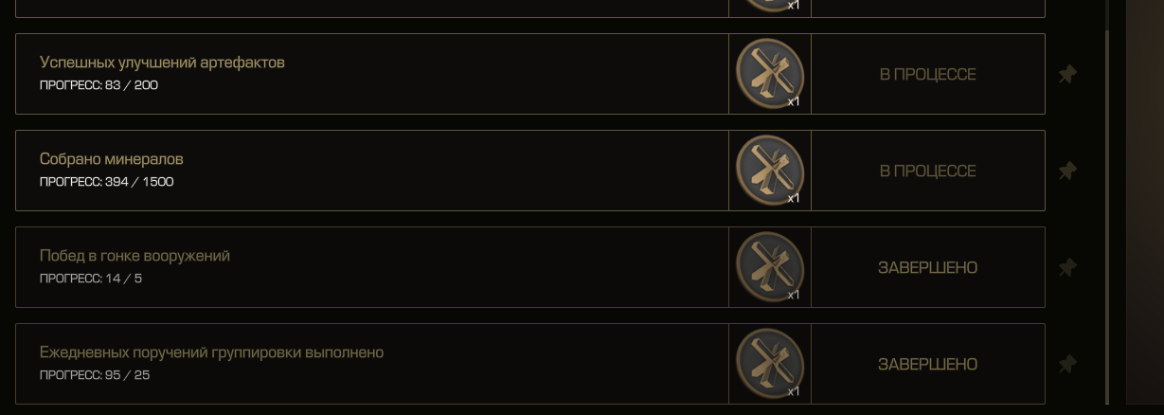This screenshot has height=415, width=1164.
Task: Click the reward token for artifact upgrades quest
Action: (x=770, y=74)
